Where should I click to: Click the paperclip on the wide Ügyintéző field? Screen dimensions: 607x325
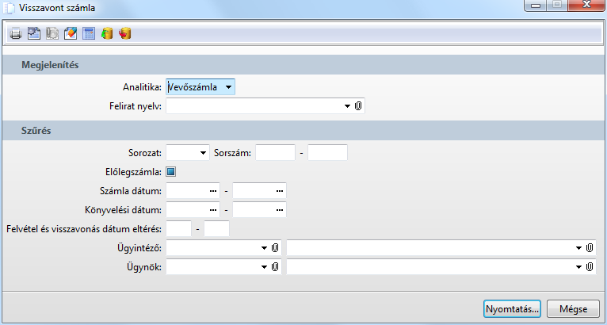click(590, 247)
